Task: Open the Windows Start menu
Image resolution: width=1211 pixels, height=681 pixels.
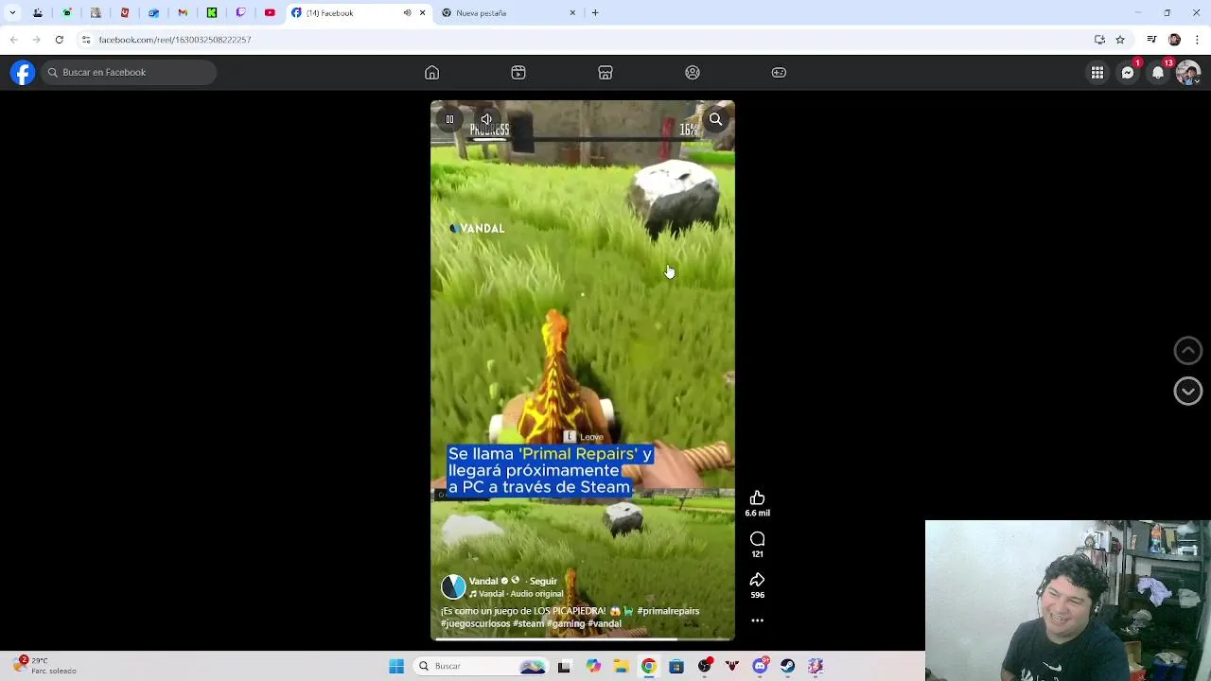Action: tap(396, 667)
